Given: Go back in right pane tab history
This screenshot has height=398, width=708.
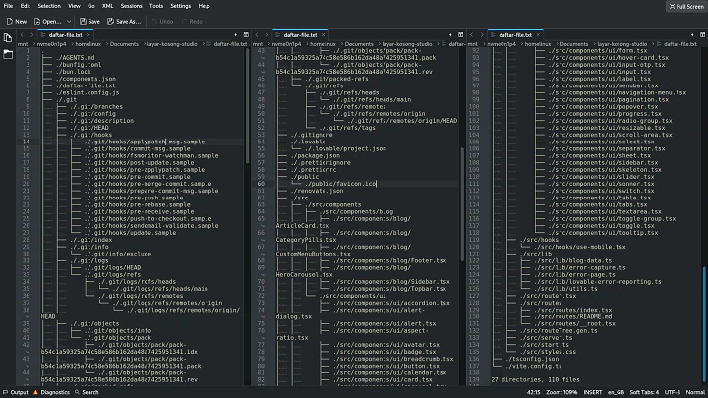Looking at the screenshot, I should (x=471, y=34).
